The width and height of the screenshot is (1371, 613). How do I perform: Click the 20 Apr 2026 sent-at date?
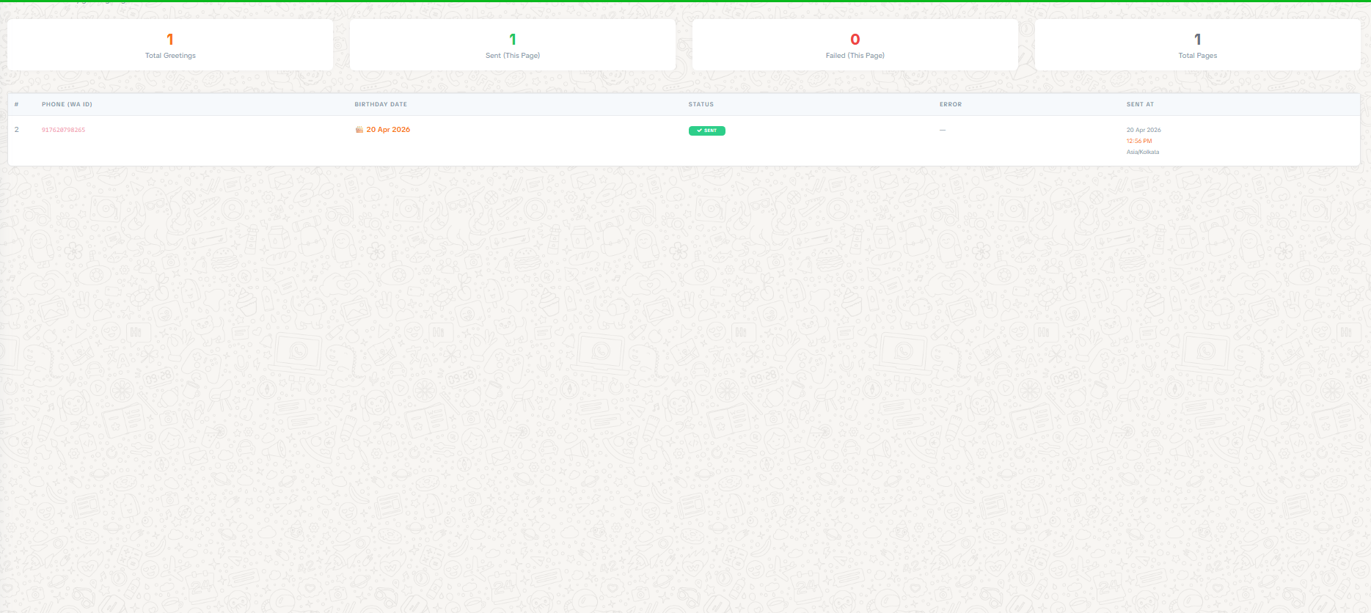pos(1144,130)
